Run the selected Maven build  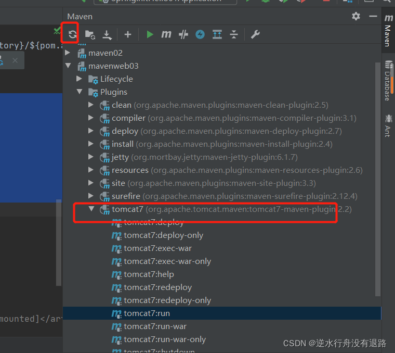coord(150,34)
